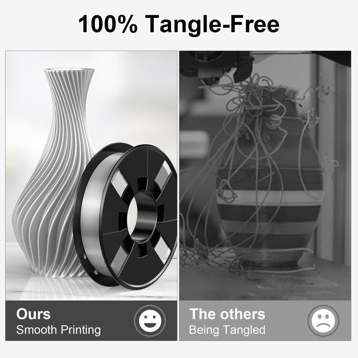Viewport: 358px width, 358px height.
Task: Click the "Smooth Printing" caption
Action: pos(59,330)
